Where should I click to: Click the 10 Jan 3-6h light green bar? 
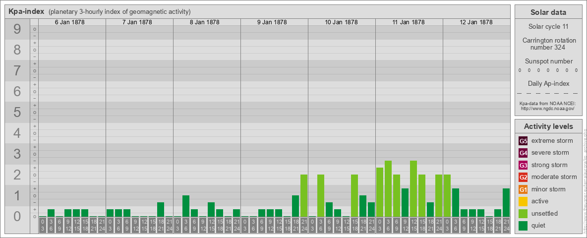tap(321, 196)
